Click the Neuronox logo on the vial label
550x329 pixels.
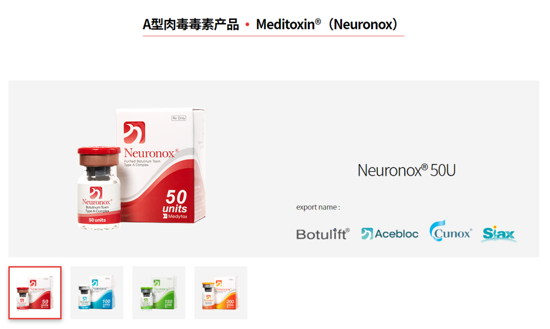pos(96,197)
